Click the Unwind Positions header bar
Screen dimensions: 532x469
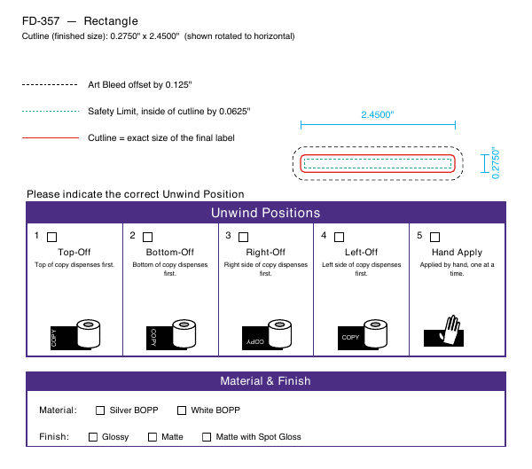[x=266, y=213]
